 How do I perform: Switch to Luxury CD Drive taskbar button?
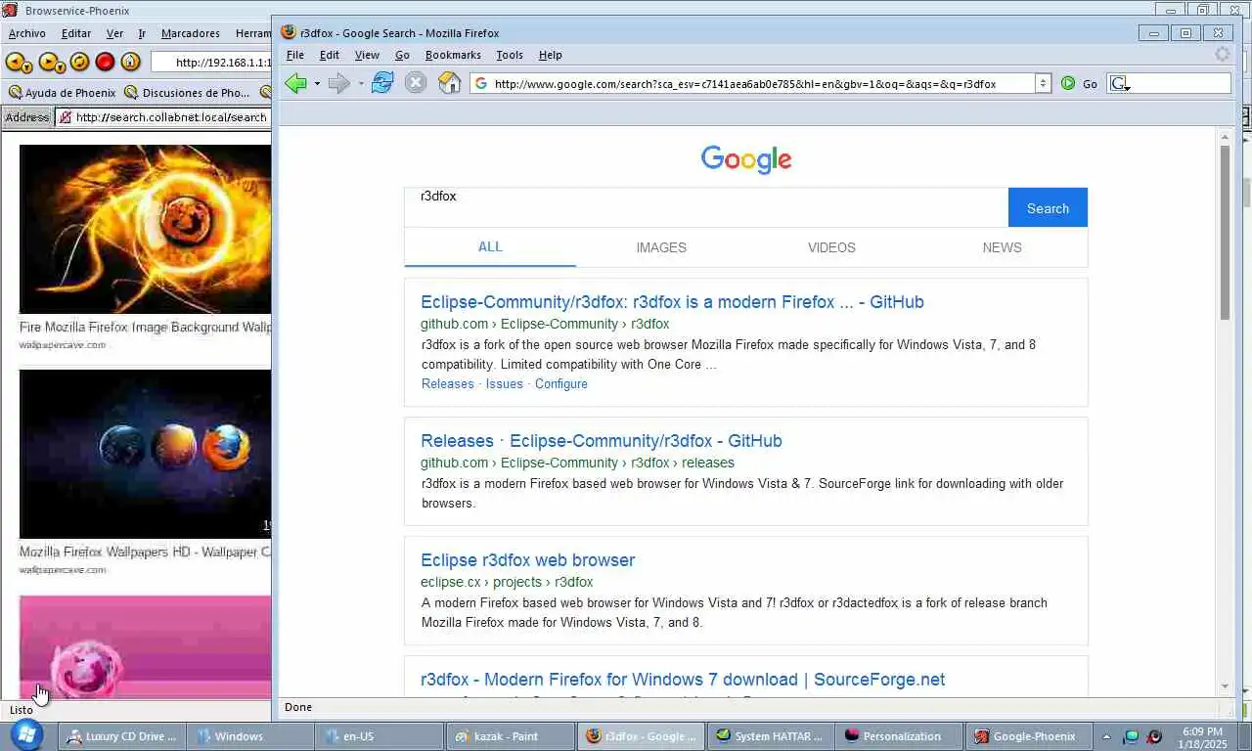point(121,736)
